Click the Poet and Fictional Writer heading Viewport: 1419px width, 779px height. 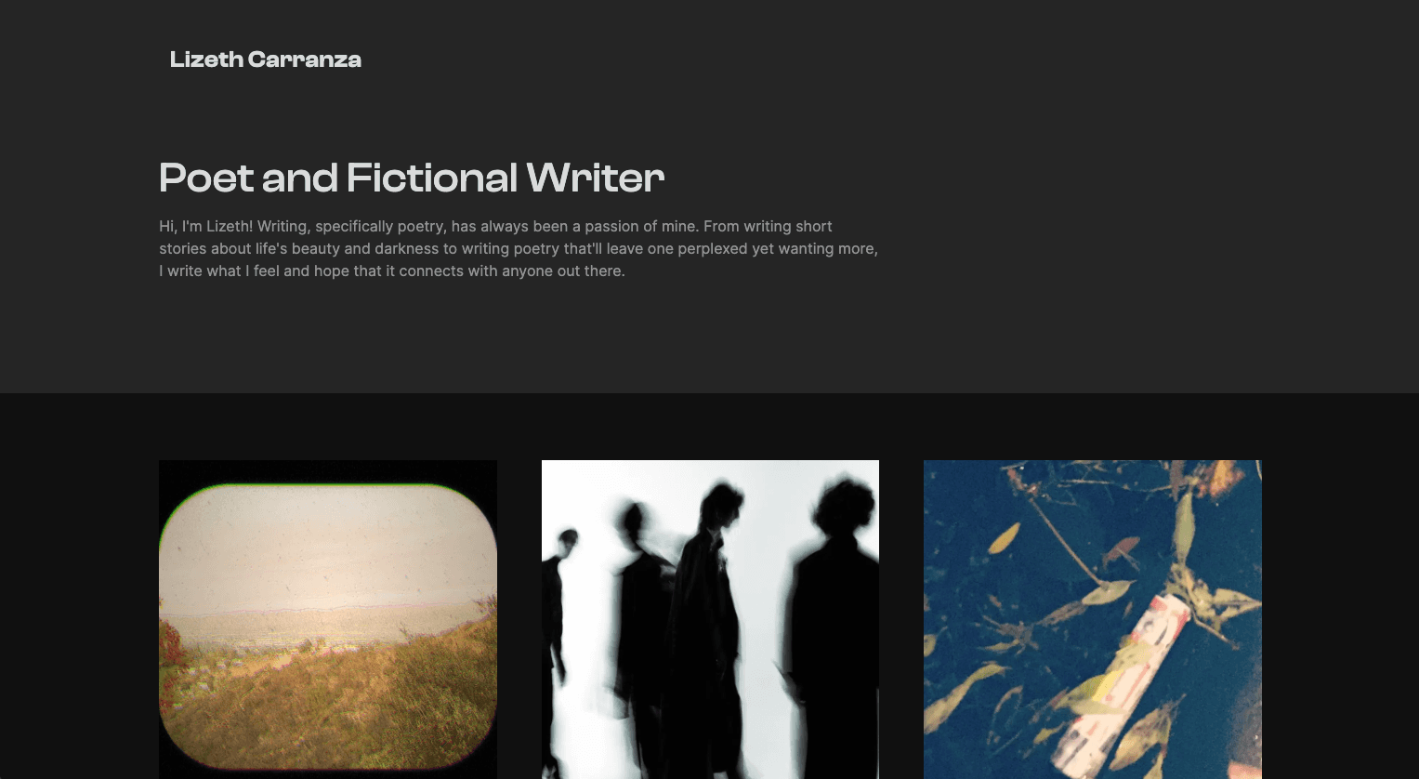click(412, 178)
